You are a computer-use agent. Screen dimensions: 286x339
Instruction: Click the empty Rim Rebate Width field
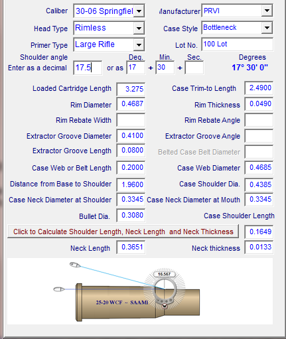pyautogui.click(x=131, y=120)
